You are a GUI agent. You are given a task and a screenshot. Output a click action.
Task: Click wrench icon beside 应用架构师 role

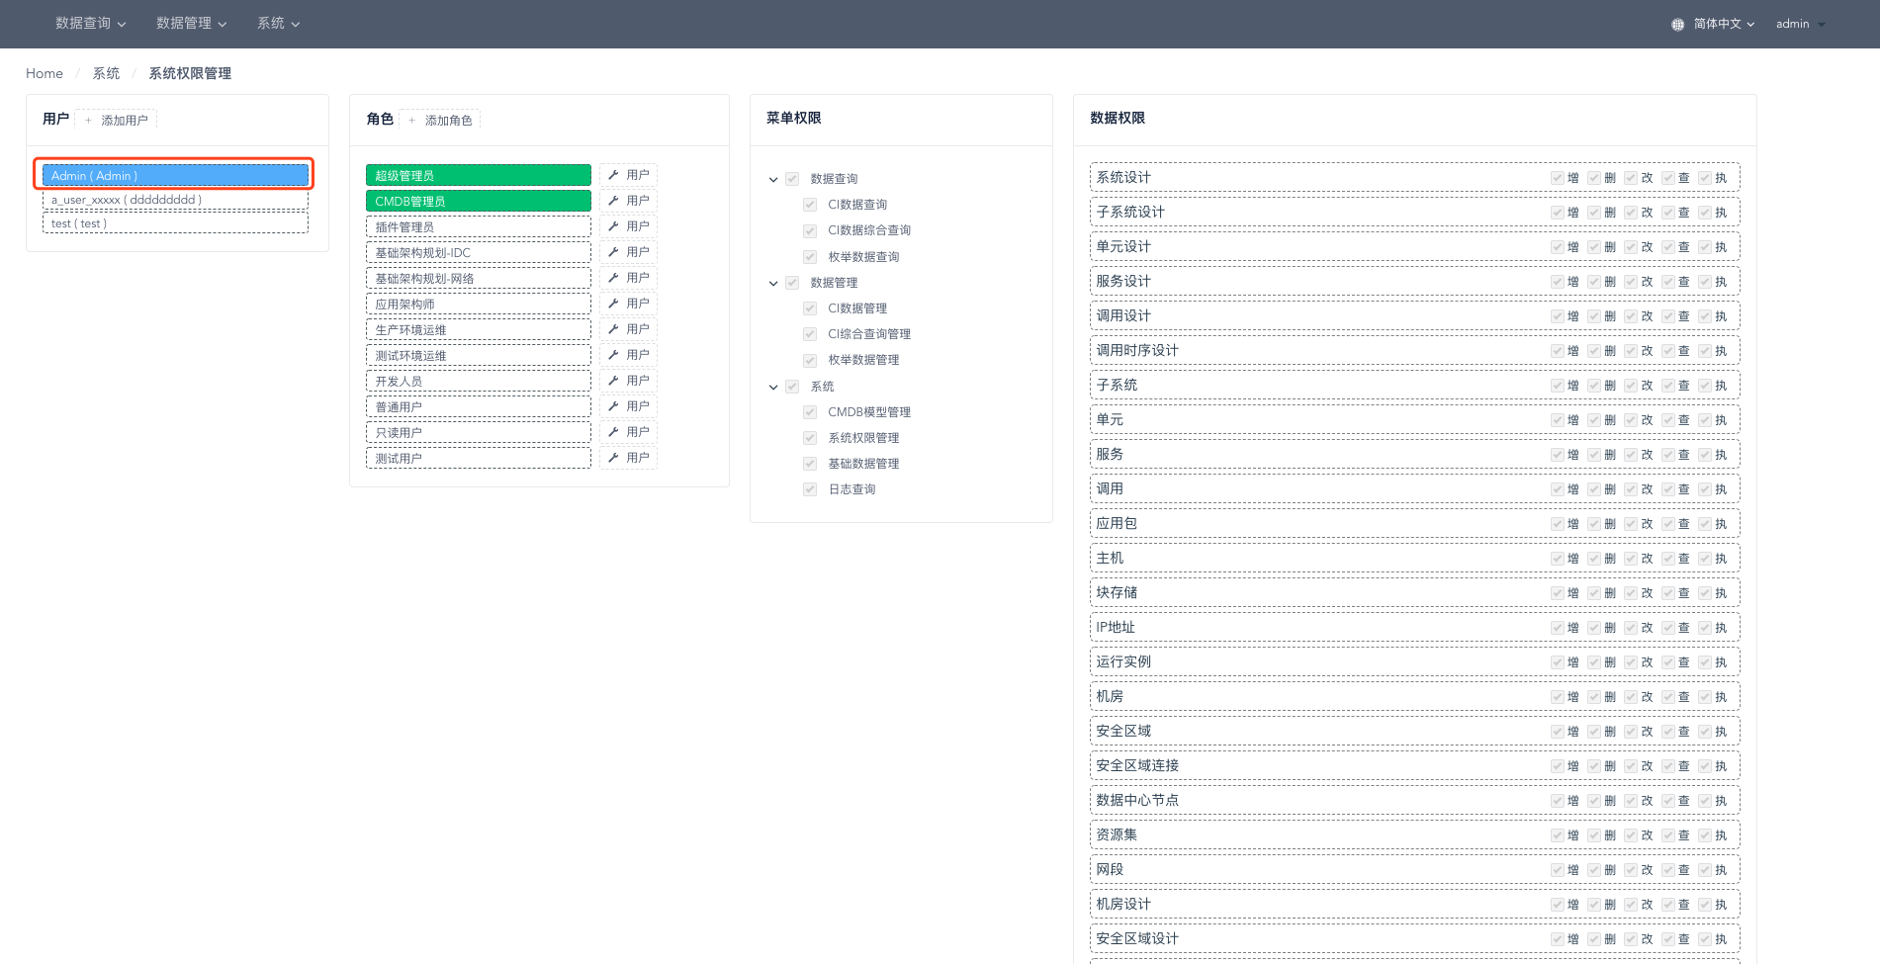click(x=613, y=304)
